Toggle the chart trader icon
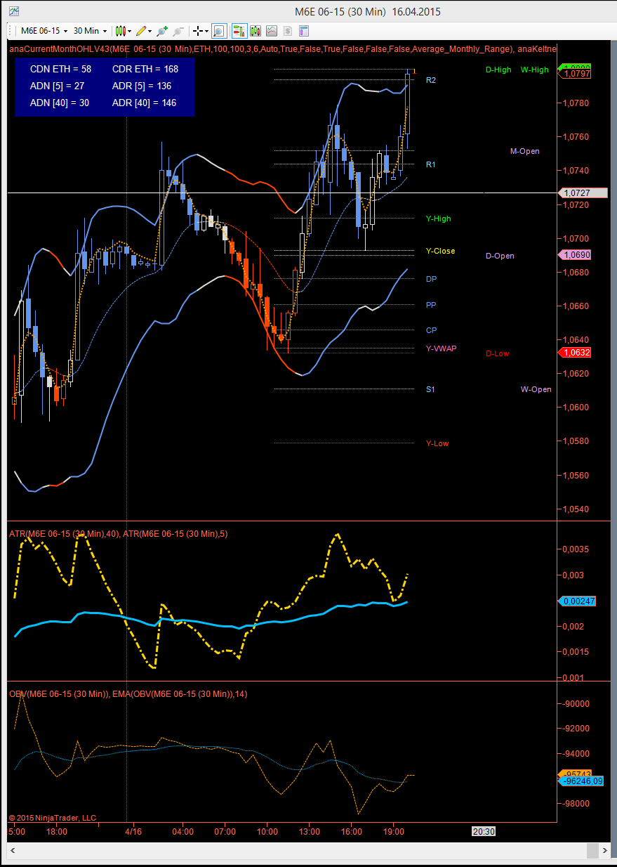 click(x=239, y=31)
